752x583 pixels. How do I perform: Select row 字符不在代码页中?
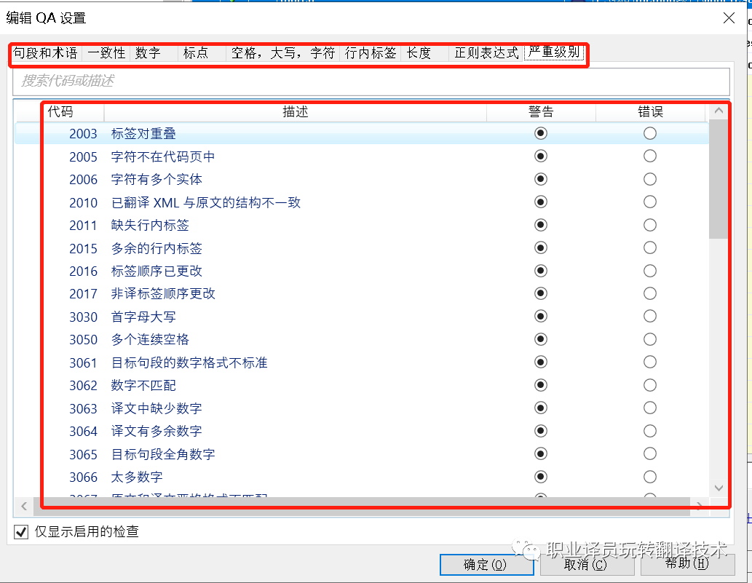coord(162,156)
